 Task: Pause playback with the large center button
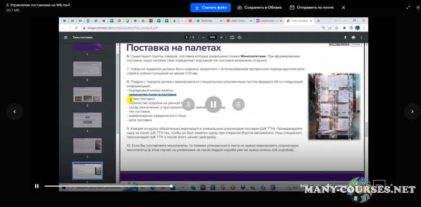(x=214, y=105)
